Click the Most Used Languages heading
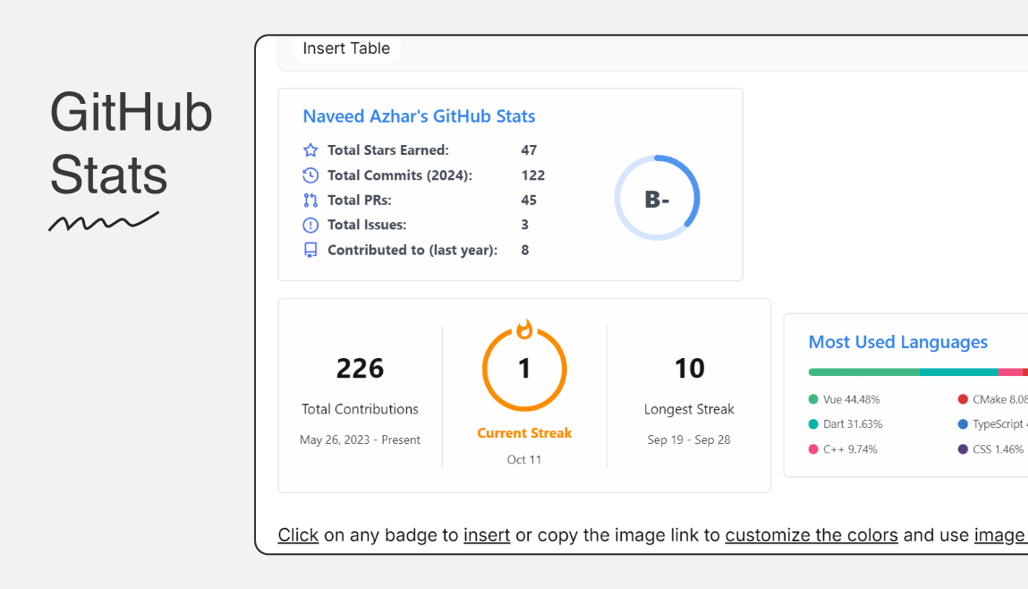The width and height of the screenshot is (1028, 589). [897, 342]
